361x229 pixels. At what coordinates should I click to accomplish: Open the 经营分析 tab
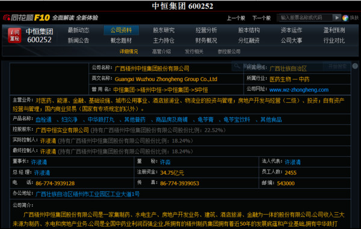coord(206,30)
